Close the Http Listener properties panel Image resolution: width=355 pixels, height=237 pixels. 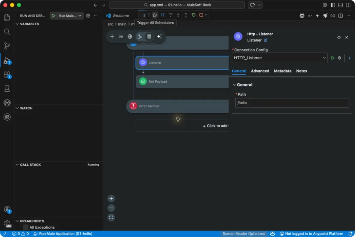click(x=347, y=37)
